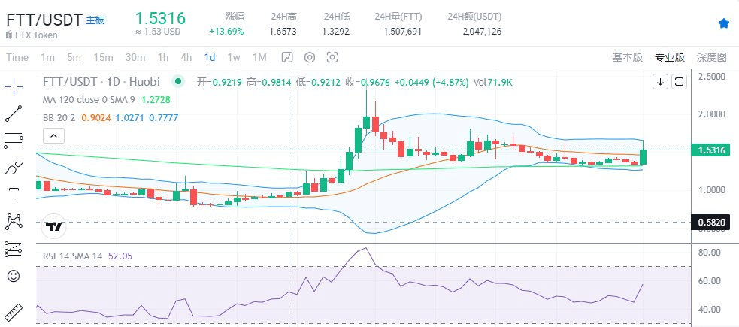Click the 24H low value 1.3292
The image size is (739, 327).
pos(335,32)
